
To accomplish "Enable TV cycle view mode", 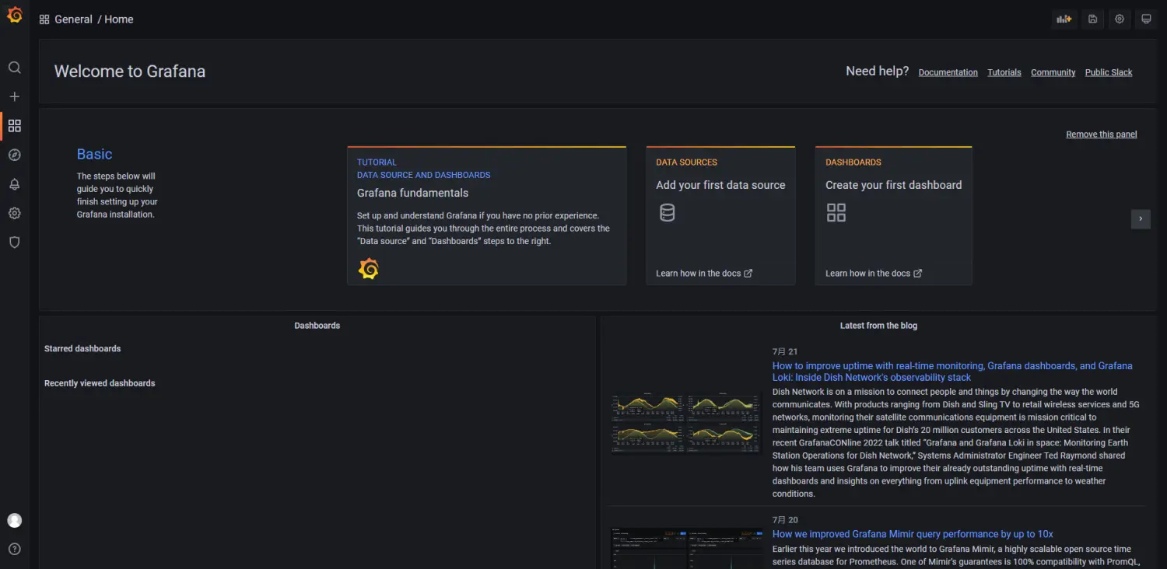I will point(1145,19).
